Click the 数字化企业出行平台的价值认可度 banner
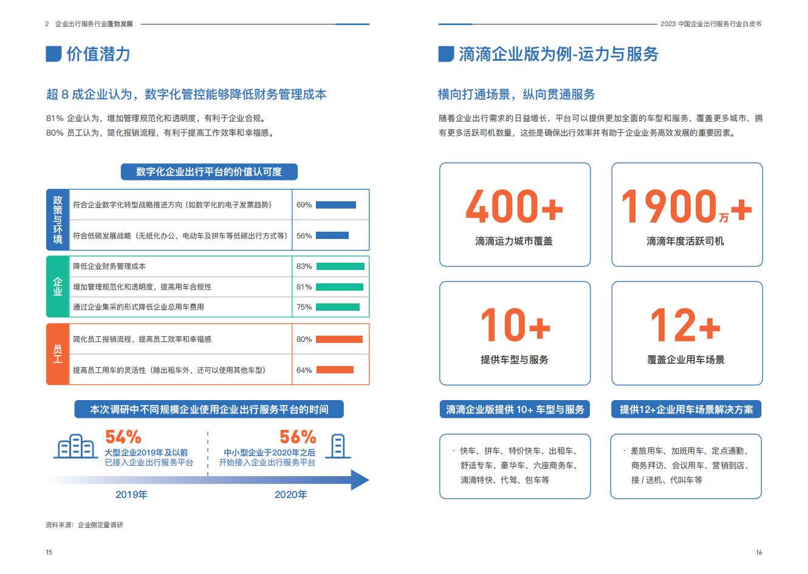Screen dimensions: 808x574 click(x=209, y=172)
